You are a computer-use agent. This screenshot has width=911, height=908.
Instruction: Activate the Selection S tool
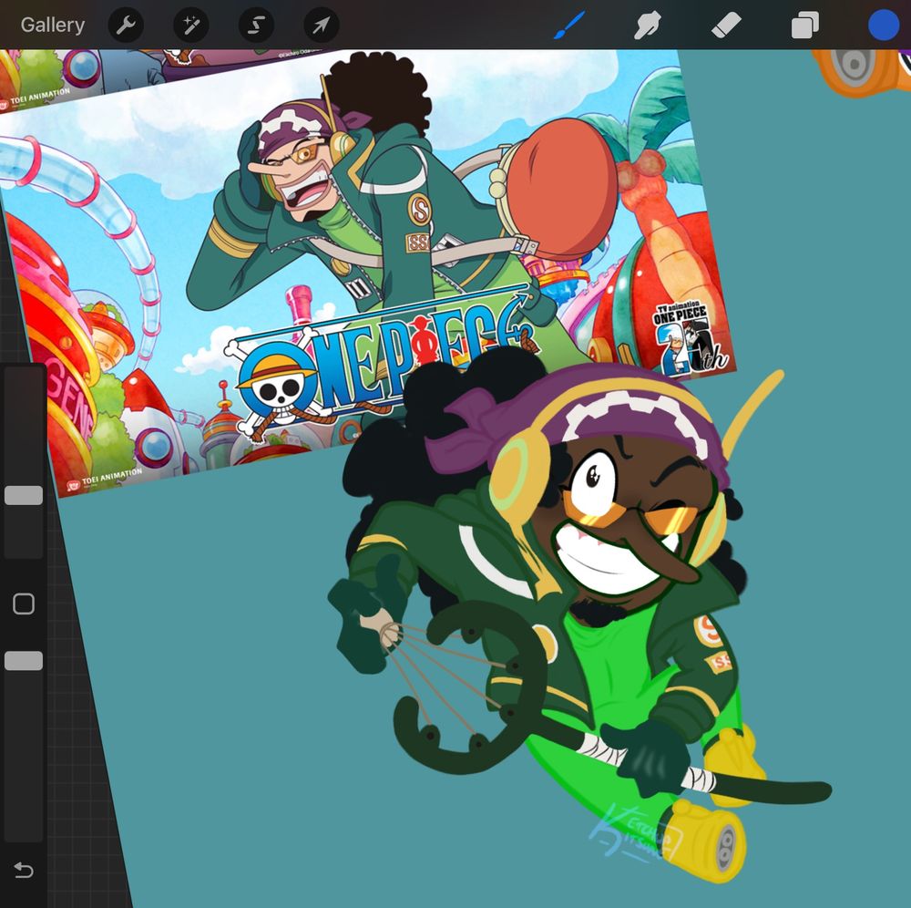click(x=256, y=25)
